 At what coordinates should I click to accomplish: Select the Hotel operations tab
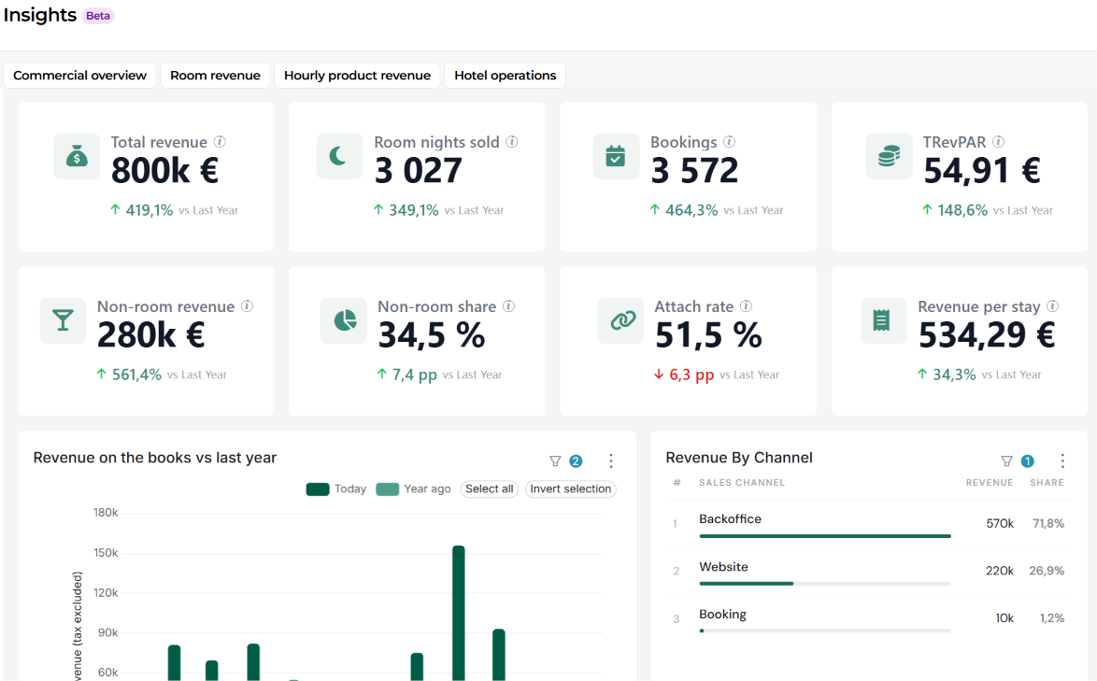click(x=506, y=76)
